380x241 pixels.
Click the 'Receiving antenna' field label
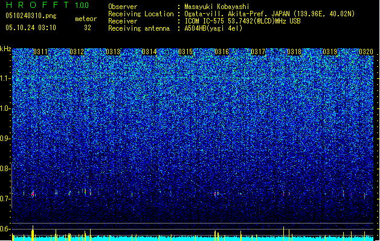pyautogui.click(x=139, y=28)
